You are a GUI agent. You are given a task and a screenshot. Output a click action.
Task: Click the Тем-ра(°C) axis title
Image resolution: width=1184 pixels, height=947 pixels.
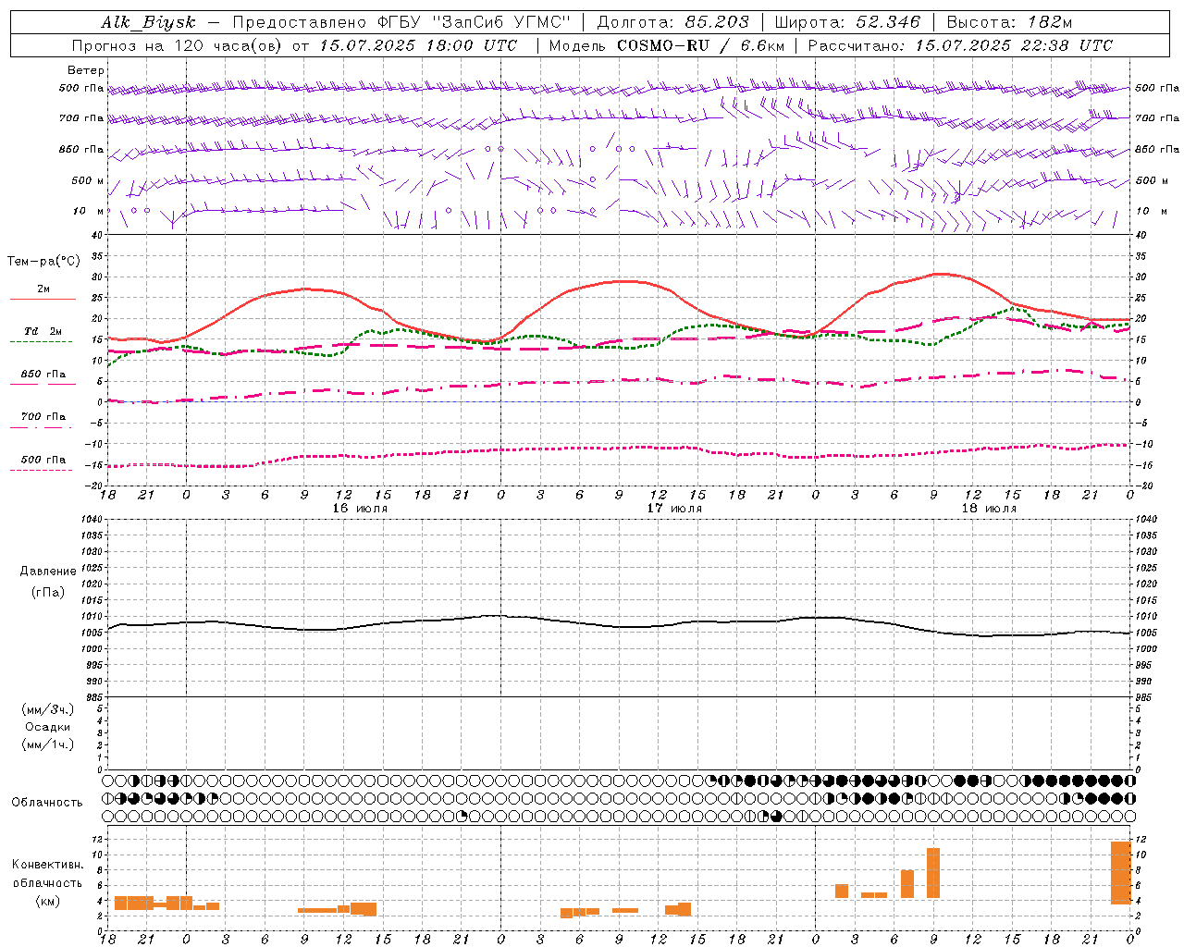tap(43, 262)
